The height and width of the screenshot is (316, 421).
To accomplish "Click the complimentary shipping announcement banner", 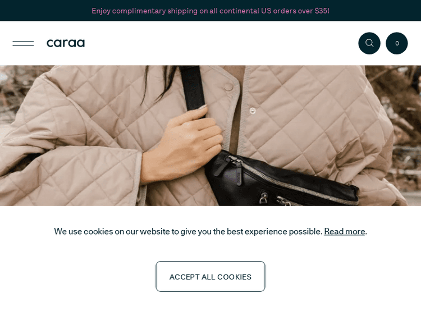I will [x=210, y=11].
